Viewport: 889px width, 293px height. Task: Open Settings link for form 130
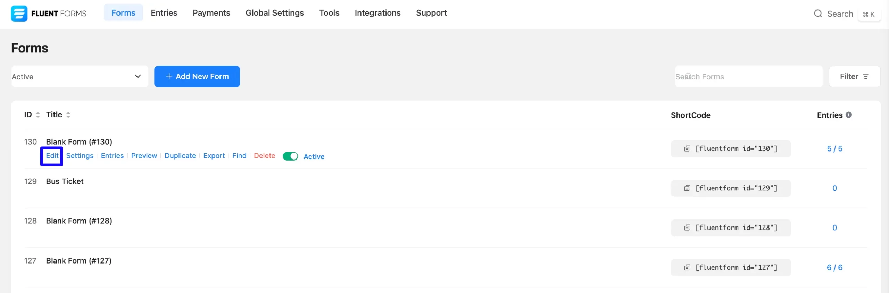(x=80, y=156)
